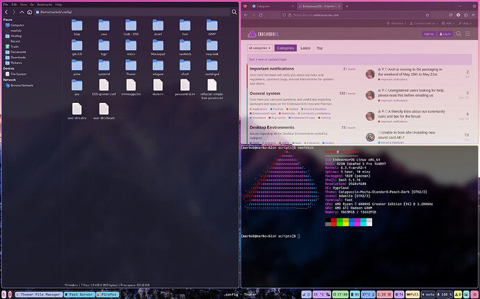Open the btop folder

pos(77,28)
